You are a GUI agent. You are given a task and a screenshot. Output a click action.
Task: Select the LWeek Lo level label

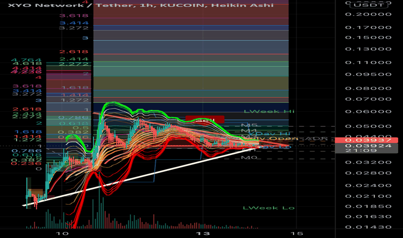coord(269,208)
